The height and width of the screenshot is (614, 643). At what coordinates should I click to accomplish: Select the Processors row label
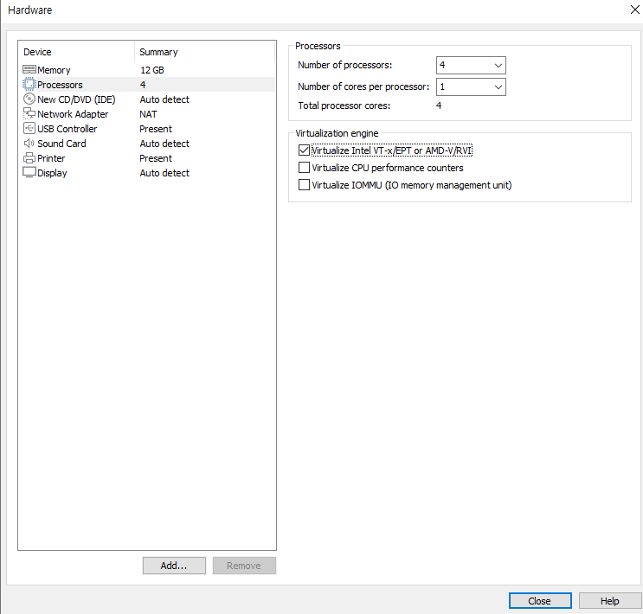(x=60, y=85)
